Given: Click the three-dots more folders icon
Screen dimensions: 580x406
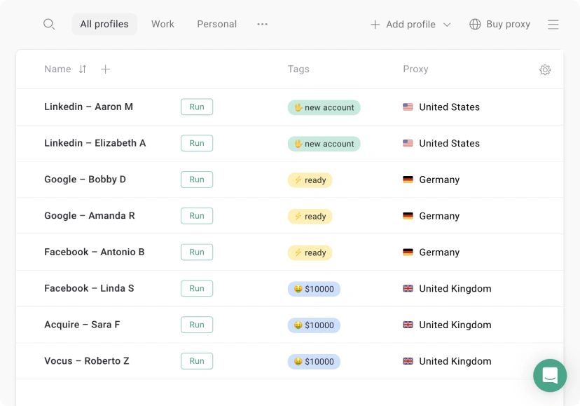Looking at the screenshot, I should 262,25.
